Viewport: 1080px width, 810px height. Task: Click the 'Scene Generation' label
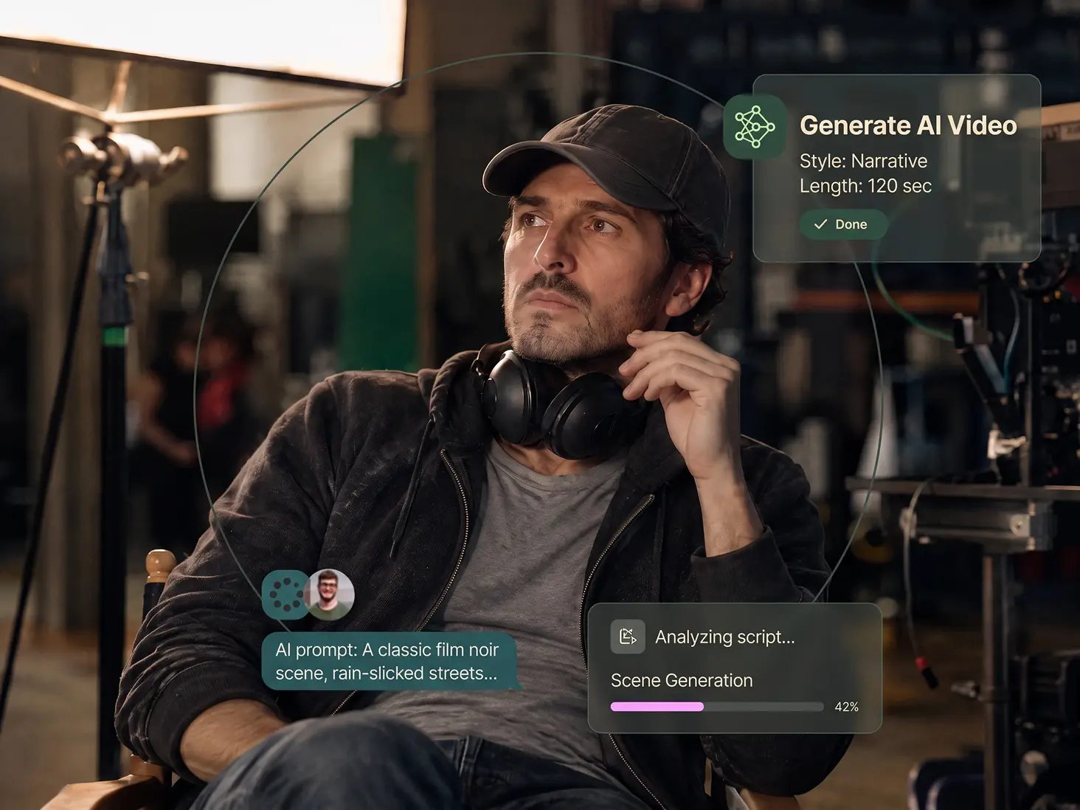pyautogui.click(x=682, y=680)
